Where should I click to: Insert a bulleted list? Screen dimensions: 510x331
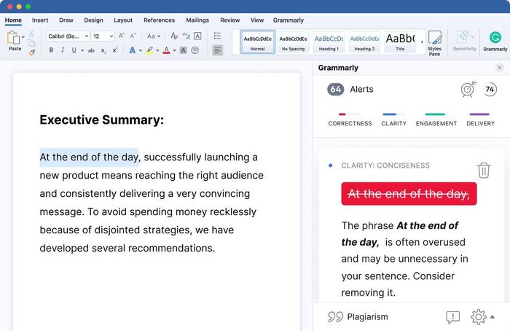coord(217,36)
